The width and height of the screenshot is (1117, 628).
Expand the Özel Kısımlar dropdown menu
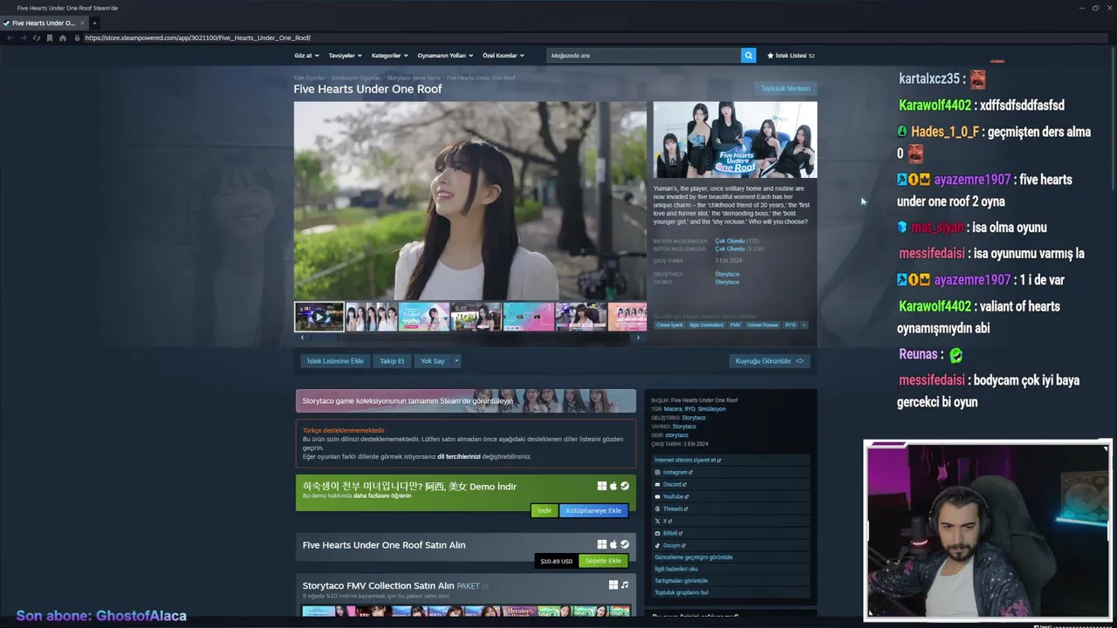point(504,55)
